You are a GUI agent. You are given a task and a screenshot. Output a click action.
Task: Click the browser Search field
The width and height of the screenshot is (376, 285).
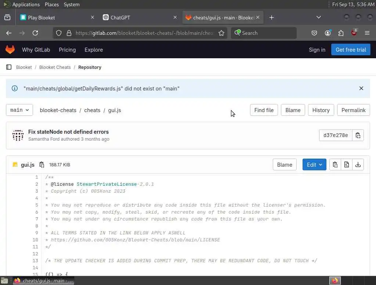(x=264, y=33)
